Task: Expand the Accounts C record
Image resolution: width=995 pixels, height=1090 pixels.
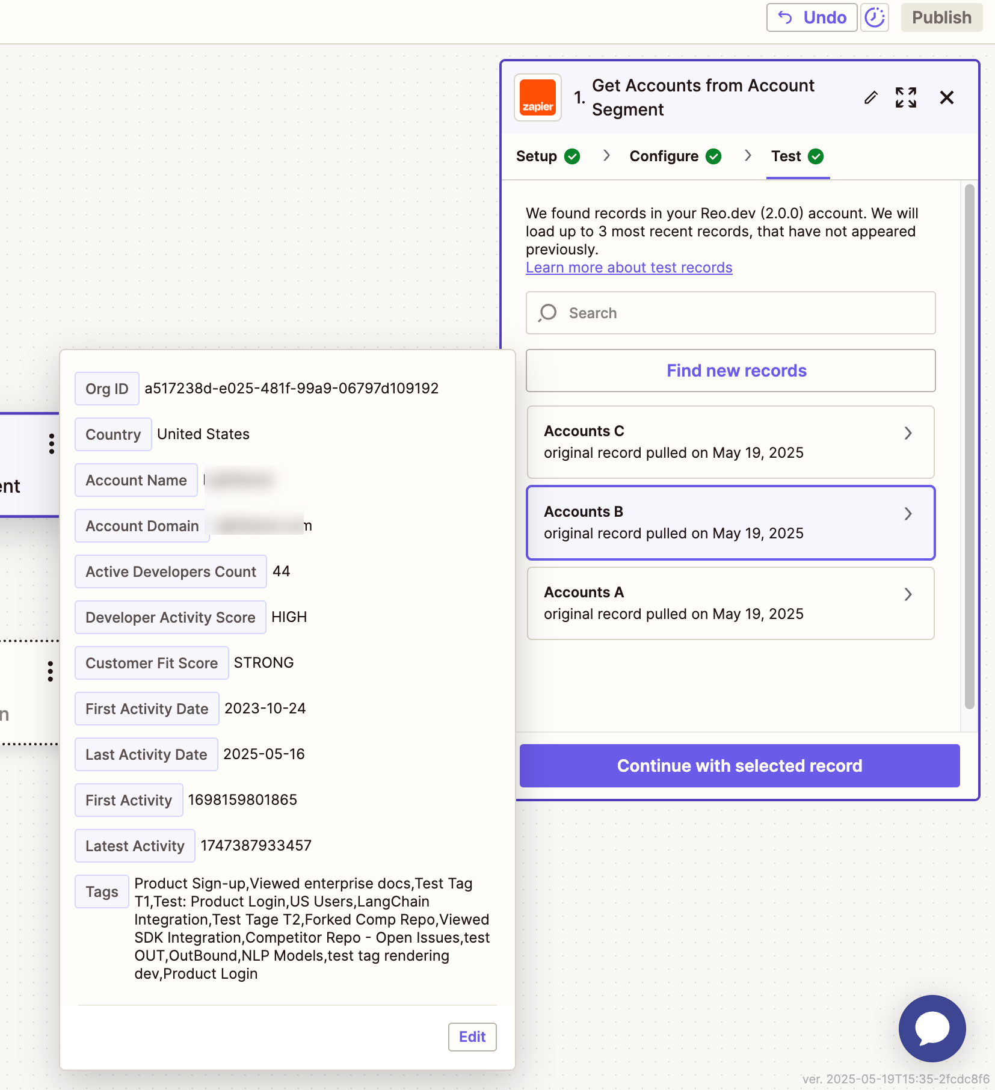Action: pos(908,433)
